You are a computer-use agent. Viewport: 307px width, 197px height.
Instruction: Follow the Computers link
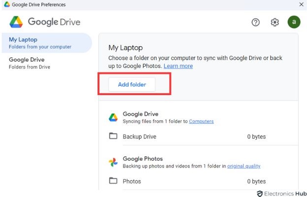coord(201,121)
